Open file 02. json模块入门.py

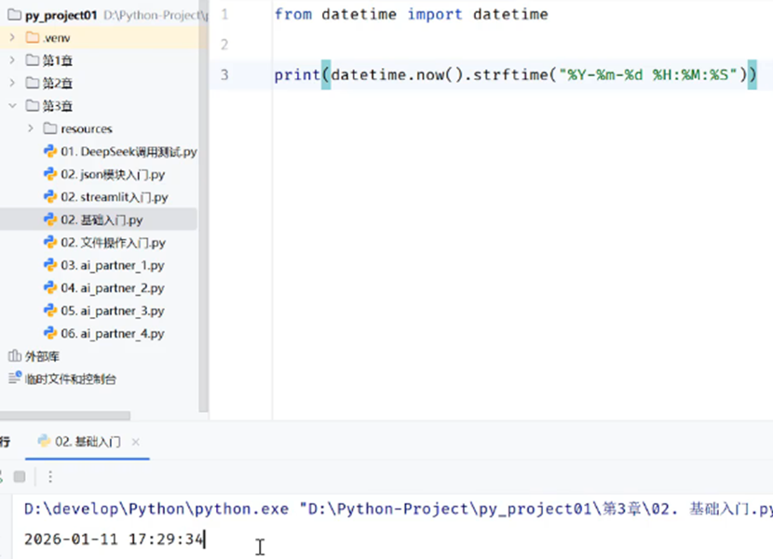click(x=113, y=174)
